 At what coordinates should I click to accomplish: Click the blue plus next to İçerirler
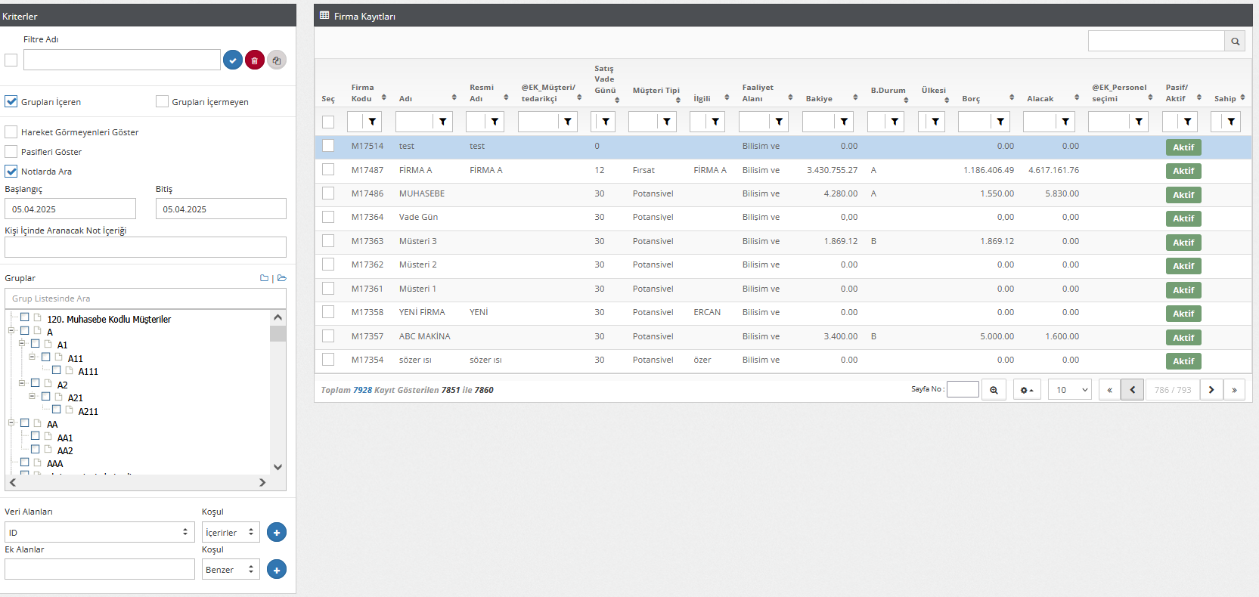(x=277, y=533)
